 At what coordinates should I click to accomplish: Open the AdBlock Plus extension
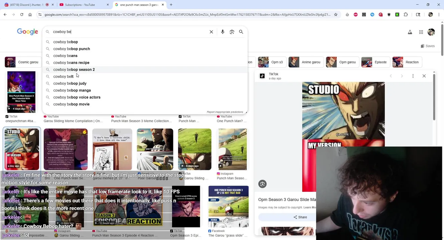point(355,15)
